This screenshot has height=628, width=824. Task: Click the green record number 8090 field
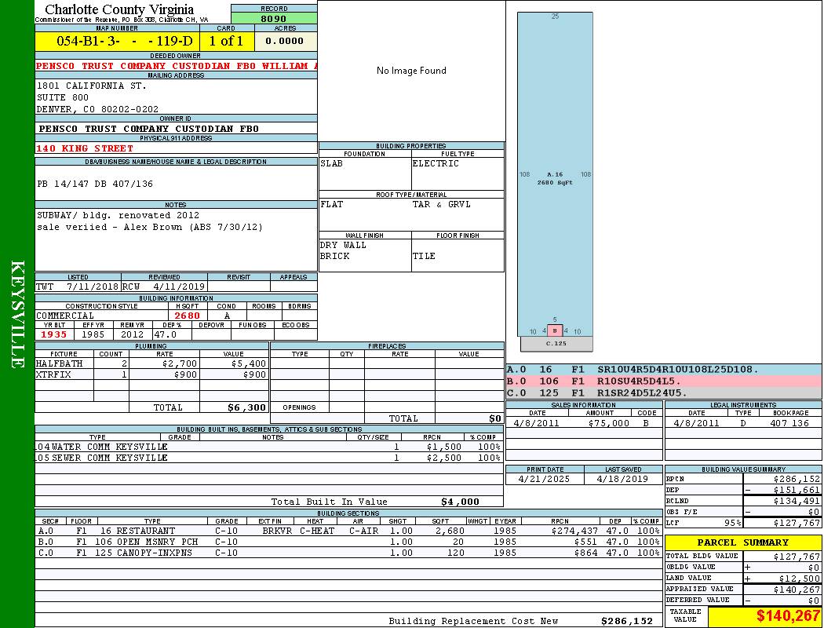[x=274, y=18]
